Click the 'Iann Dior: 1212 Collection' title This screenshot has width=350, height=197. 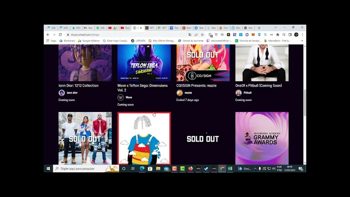tap(78, 86)
